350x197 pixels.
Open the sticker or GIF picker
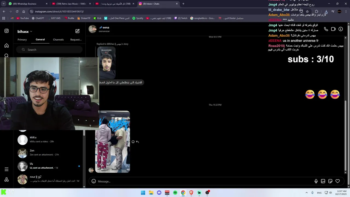tap(330, 181)
